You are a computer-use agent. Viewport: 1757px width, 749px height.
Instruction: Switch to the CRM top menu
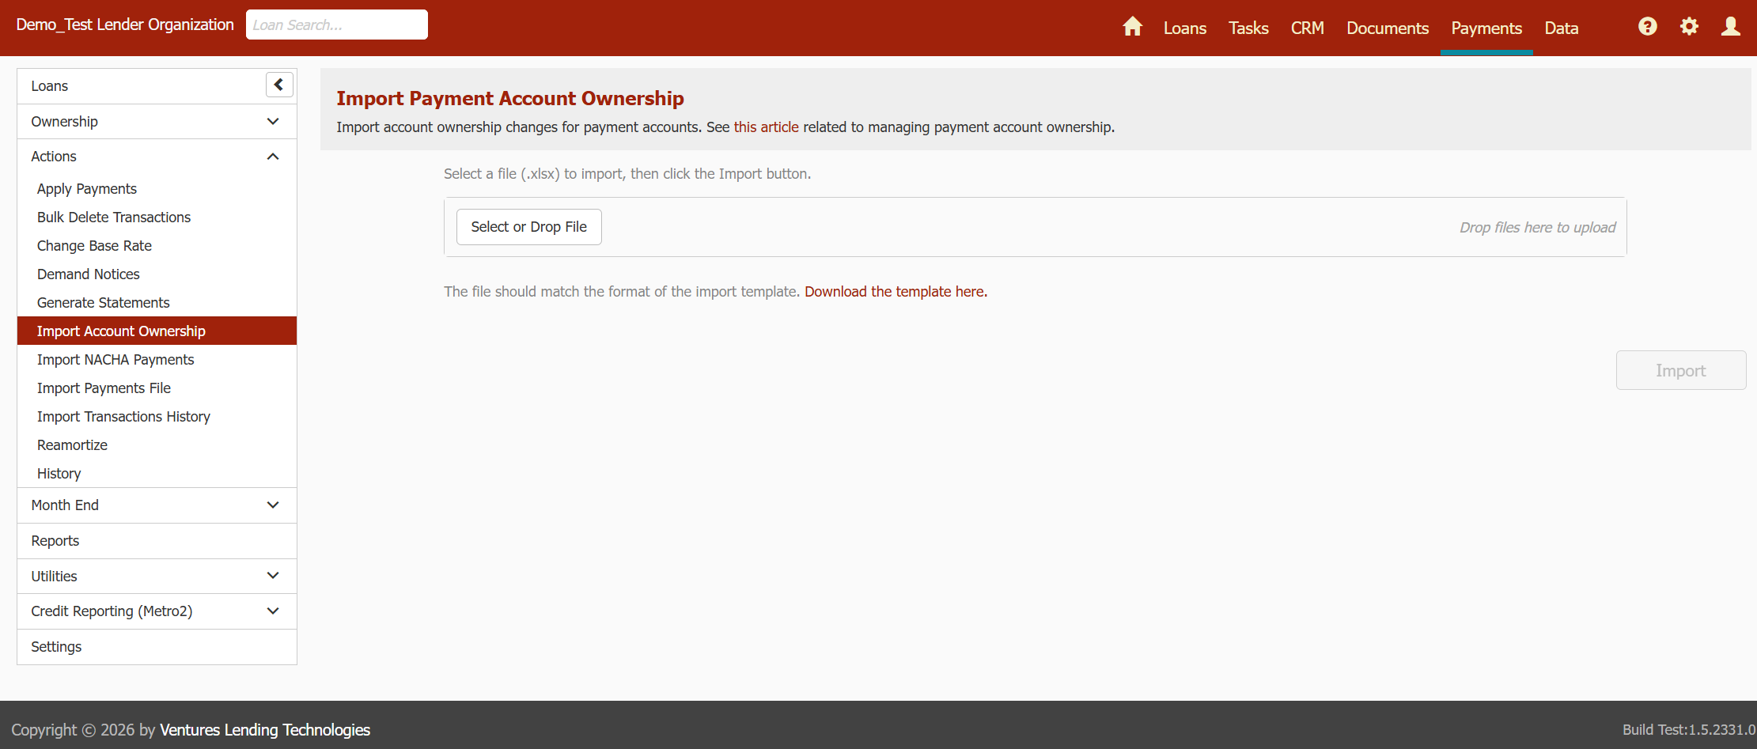point(1307,28)
